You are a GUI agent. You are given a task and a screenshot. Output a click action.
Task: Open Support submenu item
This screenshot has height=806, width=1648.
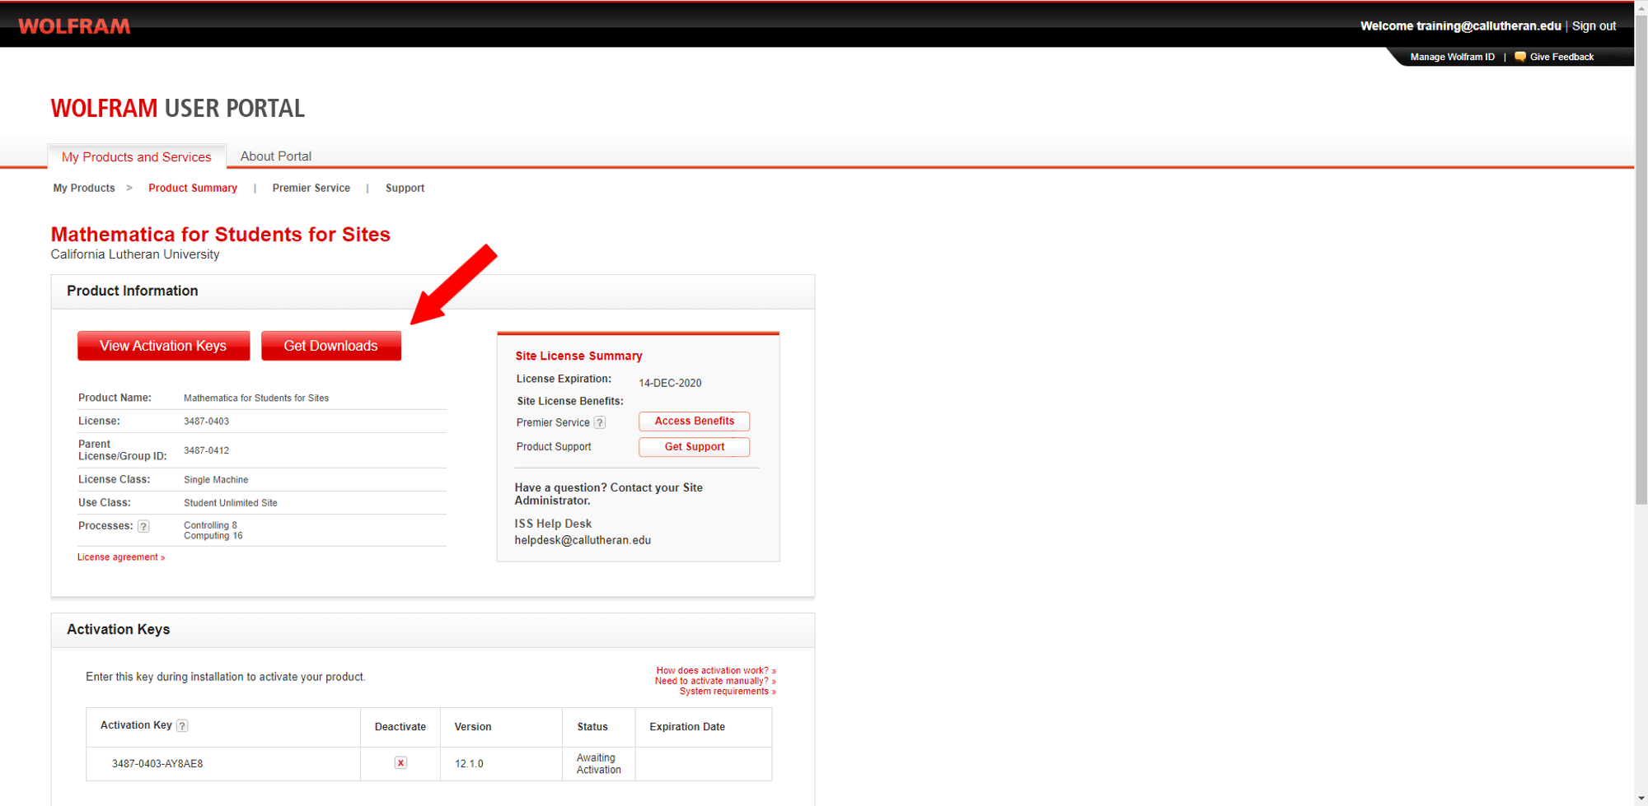click(405, 188)
